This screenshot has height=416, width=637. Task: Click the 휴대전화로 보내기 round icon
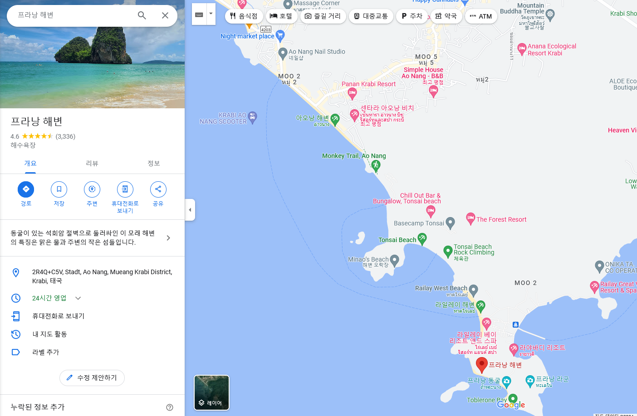[125, 189]
